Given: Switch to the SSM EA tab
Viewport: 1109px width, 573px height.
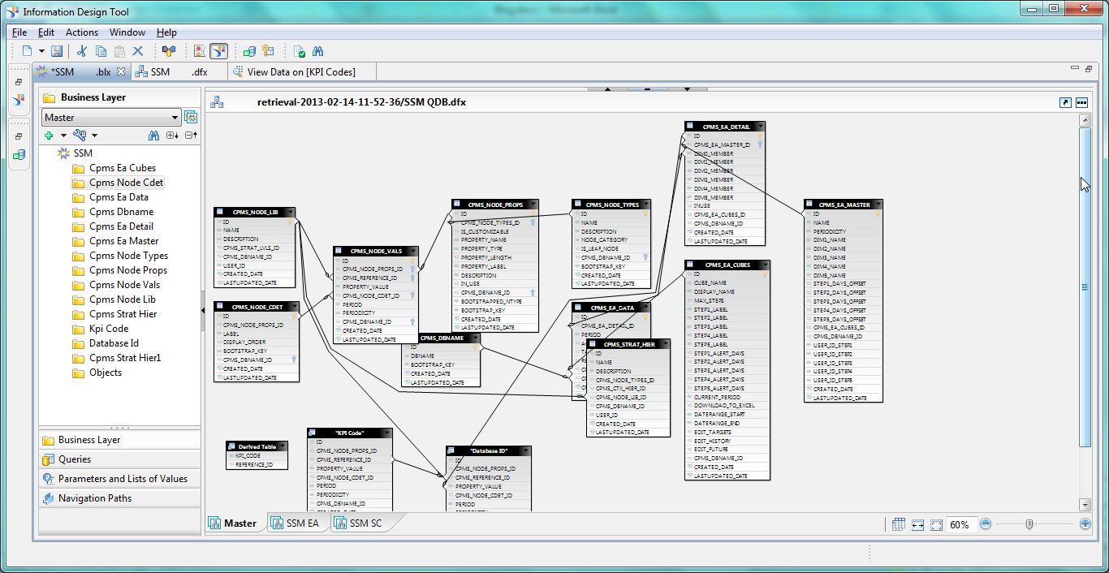Looking at the screenshot, I should click(300, 523).
